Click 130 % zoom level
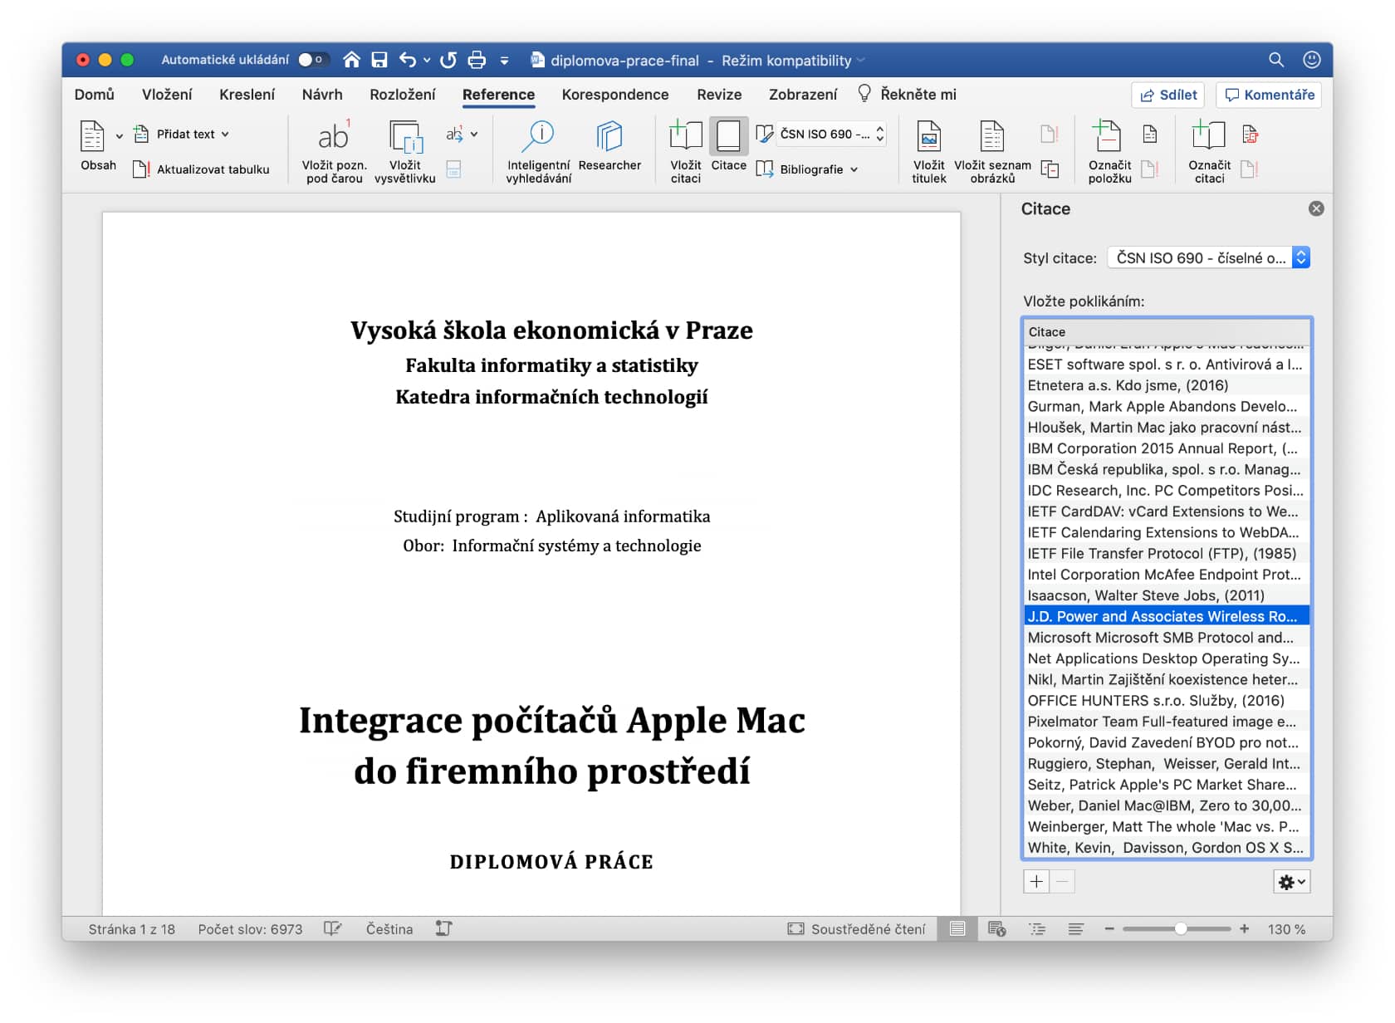 1286,929
